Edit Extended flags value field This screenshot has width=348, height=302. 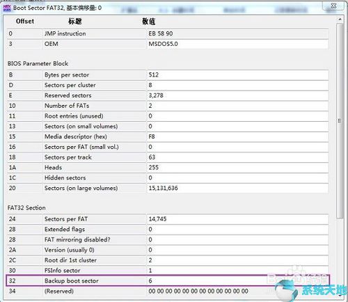[238, 230]
